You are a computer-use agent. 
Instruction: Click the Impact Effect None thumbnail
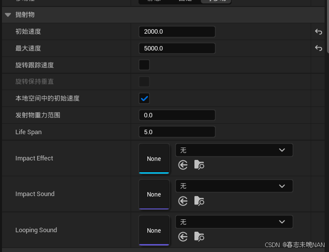pos(154,158)
